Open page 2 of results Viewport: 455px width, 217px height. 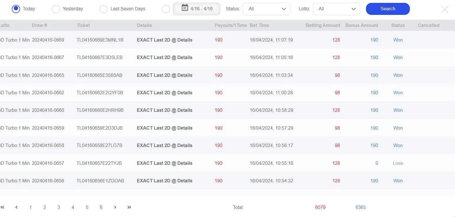45,207
